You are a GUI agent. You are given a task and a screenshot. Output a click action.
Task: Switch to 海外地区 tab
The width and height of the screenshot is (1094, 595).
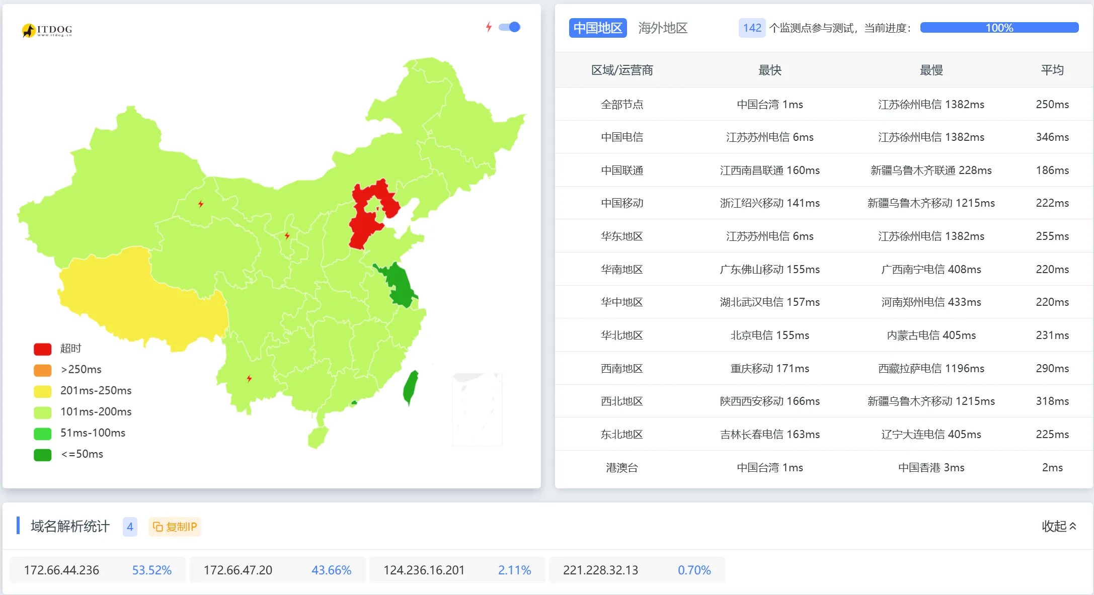pyautogui.click(x=662, y=28)
